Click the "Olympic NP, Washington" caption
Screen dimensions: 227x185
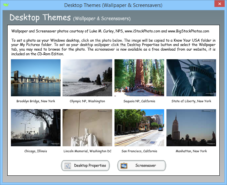pos(87,101)
